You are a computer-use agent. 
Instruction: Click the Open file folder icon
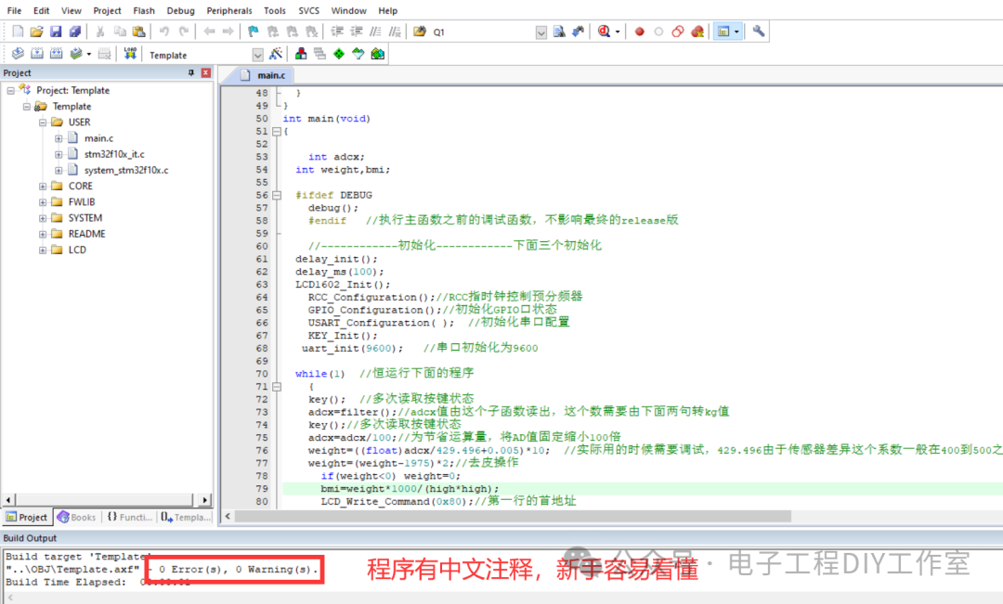36,32
